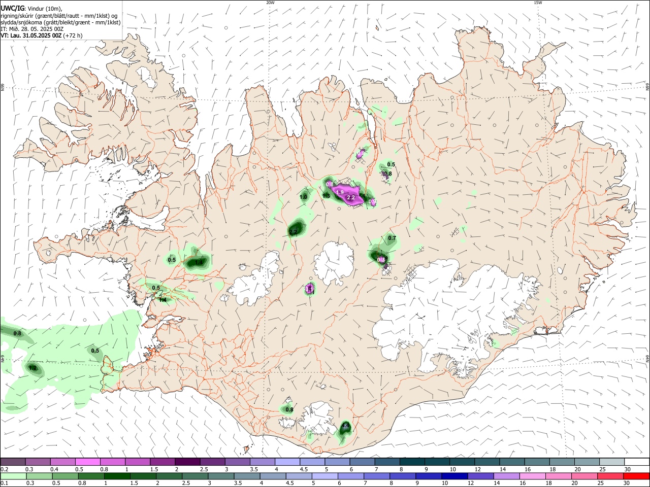Click the '1.3' precipitation value label

click(326, 196)
